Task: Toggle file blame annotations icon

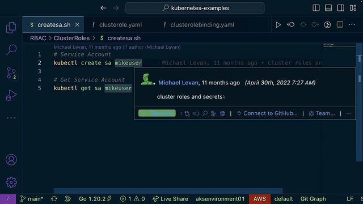Action: click(x=327, y=25)
